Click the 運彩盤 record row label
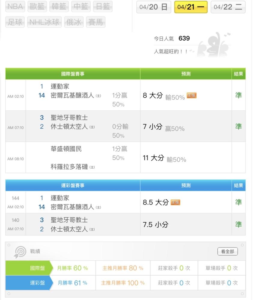Image resolution: width=255 pixels, height=300 pixels. [x=38, y=283]
